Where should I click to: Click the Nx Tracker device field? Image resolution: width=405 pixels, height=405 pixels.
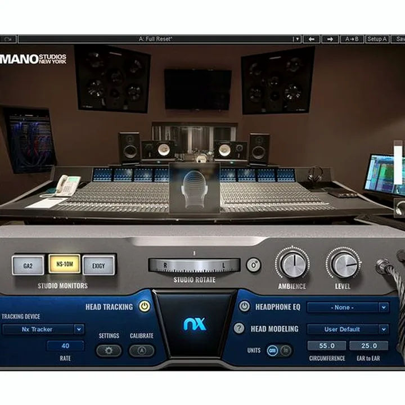point(38,329)
